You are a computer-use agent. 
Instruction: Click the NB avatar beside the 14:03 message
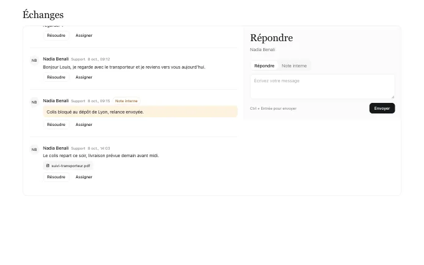coord(34,150)
